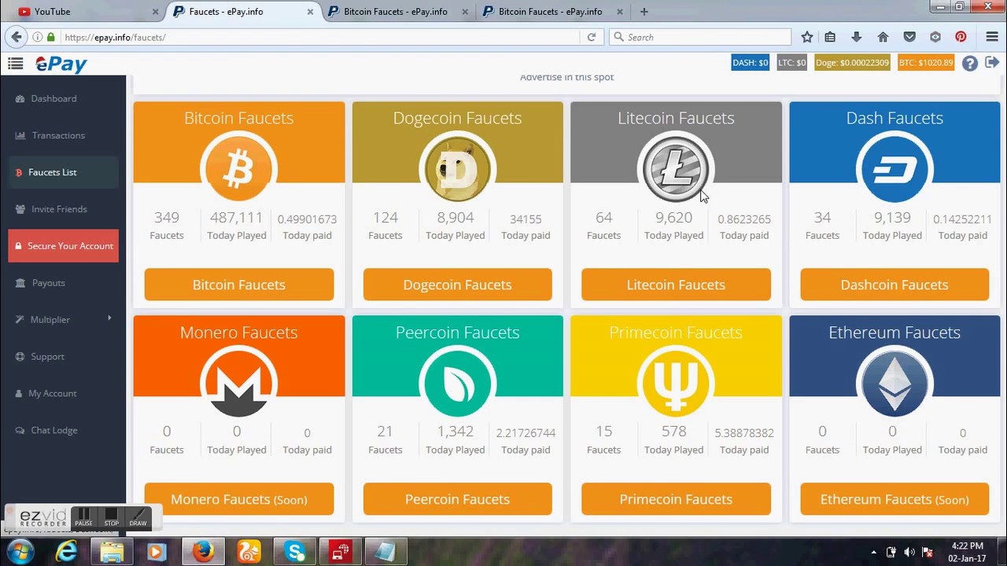Open Skype from the taskbar
Image resolution: width=1007 pixels, height=566 pixels.
tap(295, 552)
